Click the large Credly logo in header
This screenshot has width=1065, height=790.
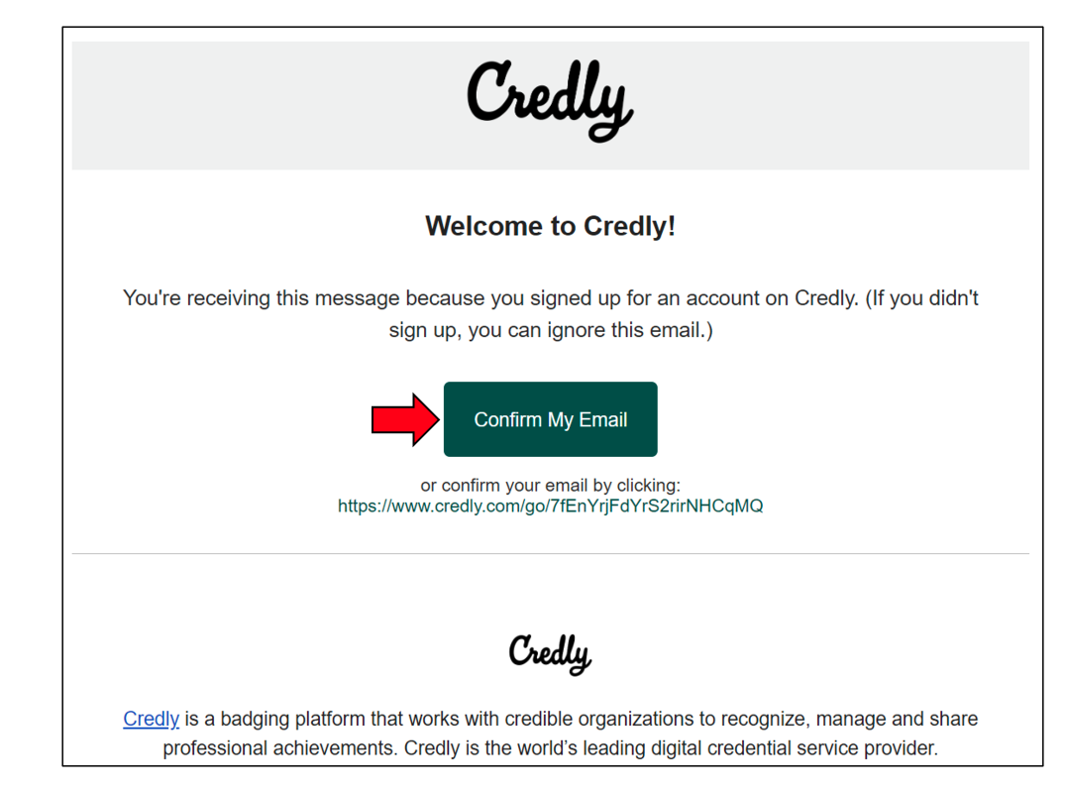(x=550, y=101)
